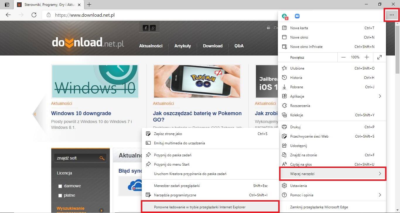Image resolution: width=400 pixels, height=213 pixels.
Task: Open Historia from the menu
Action: (x=332, y=78)
